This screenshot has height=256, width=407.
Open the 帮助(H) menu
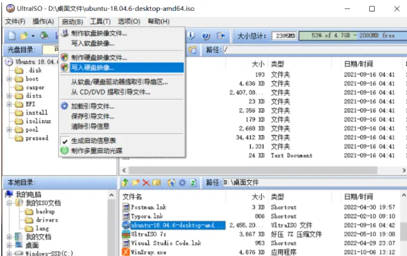tap(159, 22)
